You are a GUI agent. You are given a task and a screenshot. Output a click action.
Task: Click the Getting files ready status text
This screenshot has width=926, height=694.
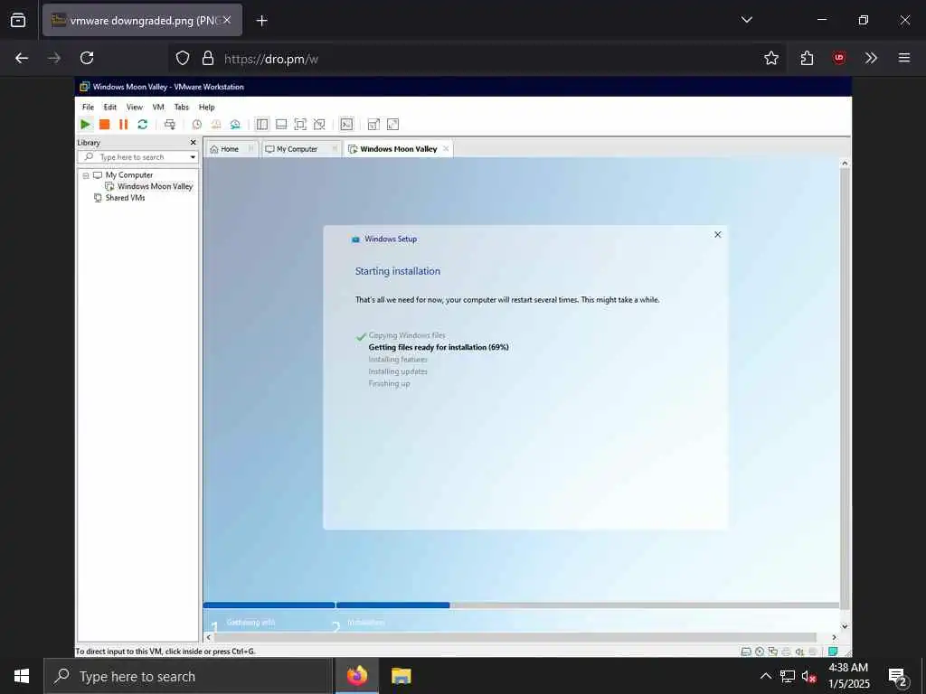(439, 347)
